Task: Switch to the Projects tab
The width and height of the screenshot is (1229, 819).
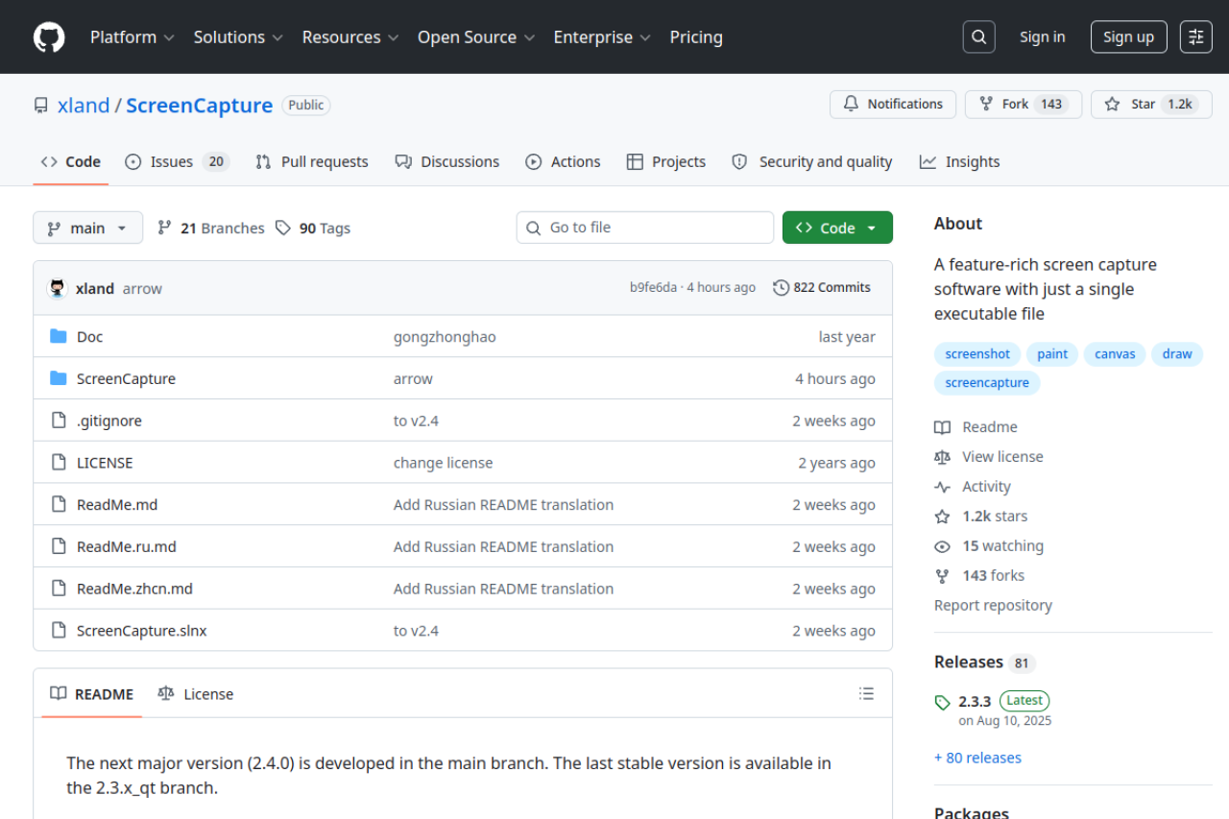Action: coord(666,161)
